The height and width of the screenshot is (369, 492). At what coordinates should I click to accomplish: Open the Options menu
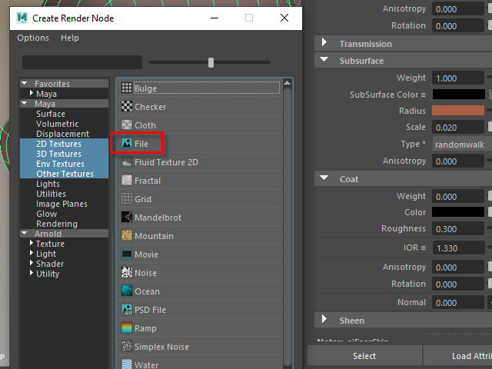[33, 38]
